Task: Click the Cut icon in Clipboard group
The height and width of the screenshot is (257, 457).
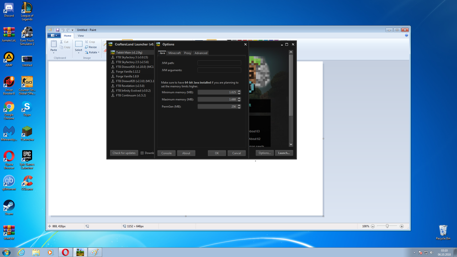Action: tap(64, 42)
